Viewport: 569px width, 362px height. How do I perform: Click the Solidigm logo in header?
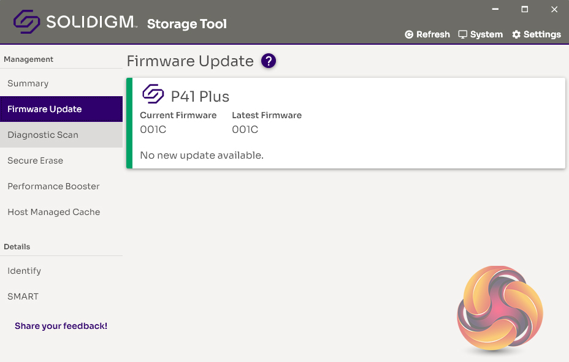tap(75, 23)
